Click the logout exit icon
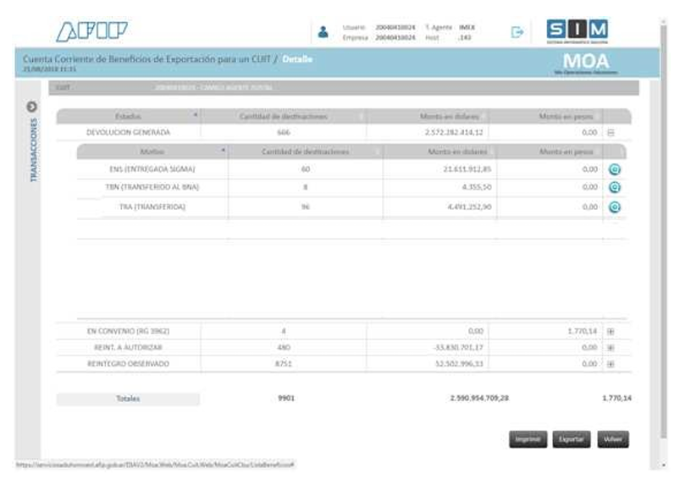This screenshot has width=680, height=491. click(x=517, y=32)
